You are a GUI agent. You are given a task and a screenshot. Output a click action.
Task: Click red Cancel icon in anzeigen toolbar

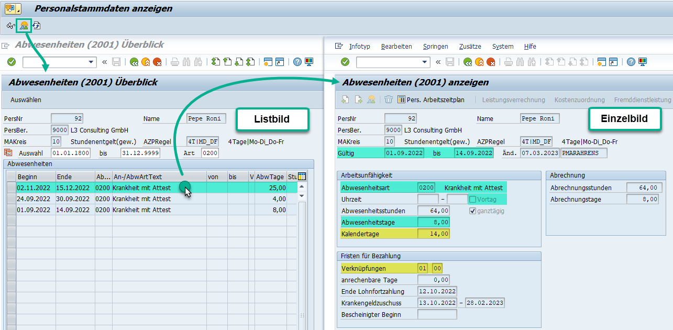(x=491, y=62)
